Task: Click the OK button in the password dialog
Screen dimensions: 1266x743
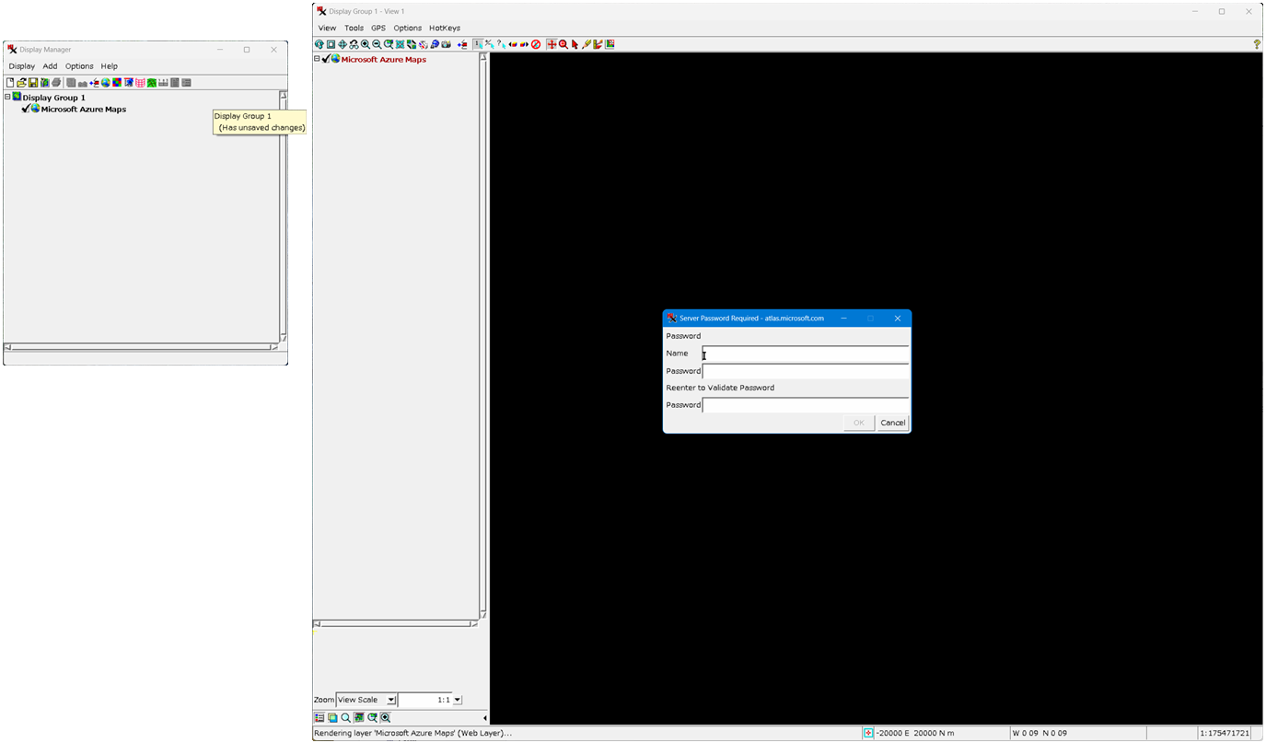Action: 859,423
